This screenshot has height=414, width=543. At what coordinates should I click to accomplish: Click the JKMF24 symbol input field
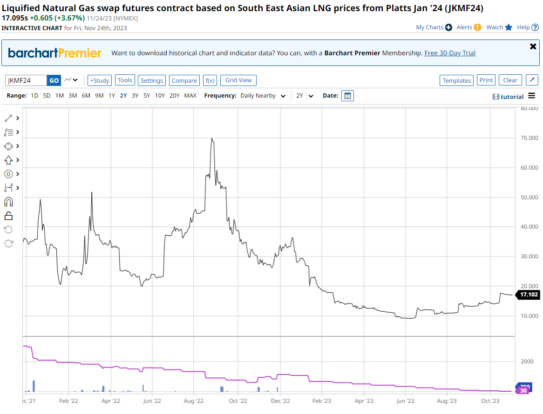[x=26, y=80]
